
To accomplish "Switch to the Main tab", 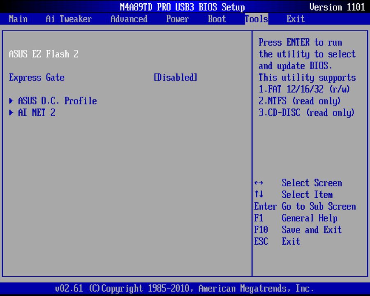I will (18, 19).
